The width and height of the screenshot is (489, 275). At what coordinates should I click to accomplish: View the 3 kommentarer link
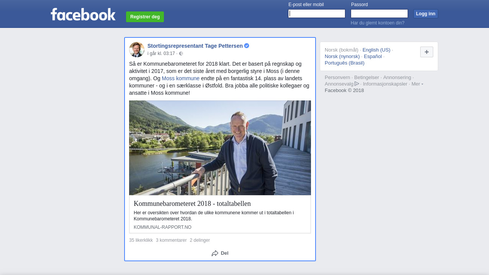pos(171,240)
